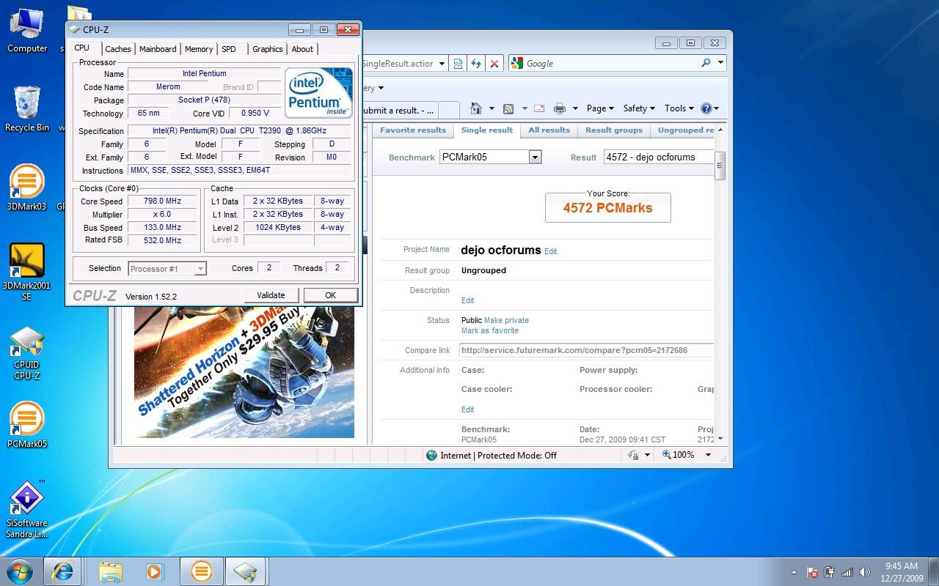Click the IE print icon

[560, 108]
